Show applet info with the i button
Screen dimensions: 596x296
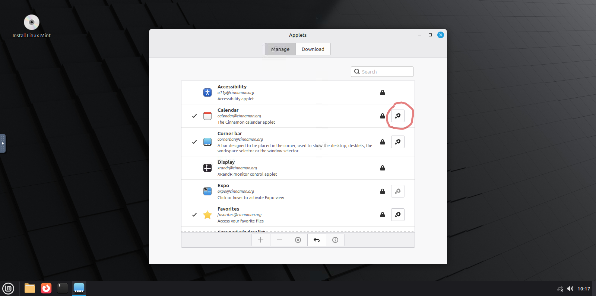coord(335,240)
